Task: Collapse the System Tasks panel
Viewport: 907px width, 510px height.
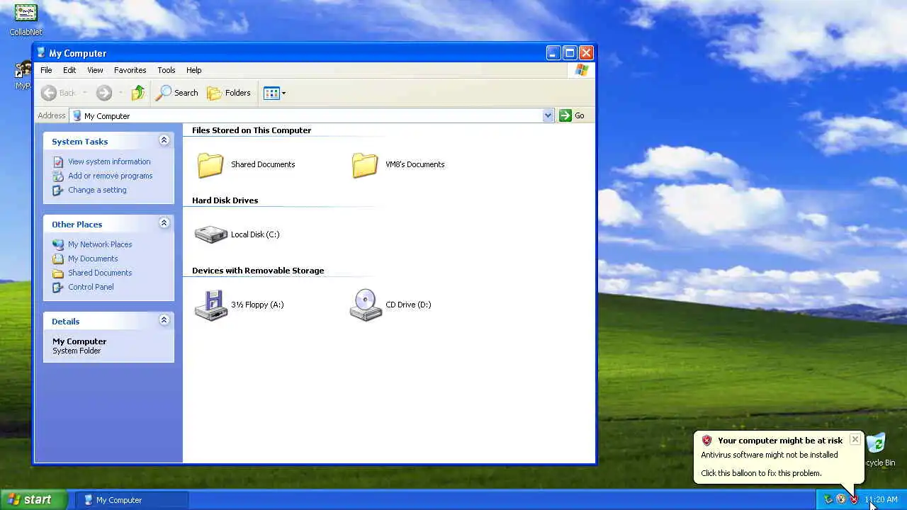Action: click(x=164, y=140)
